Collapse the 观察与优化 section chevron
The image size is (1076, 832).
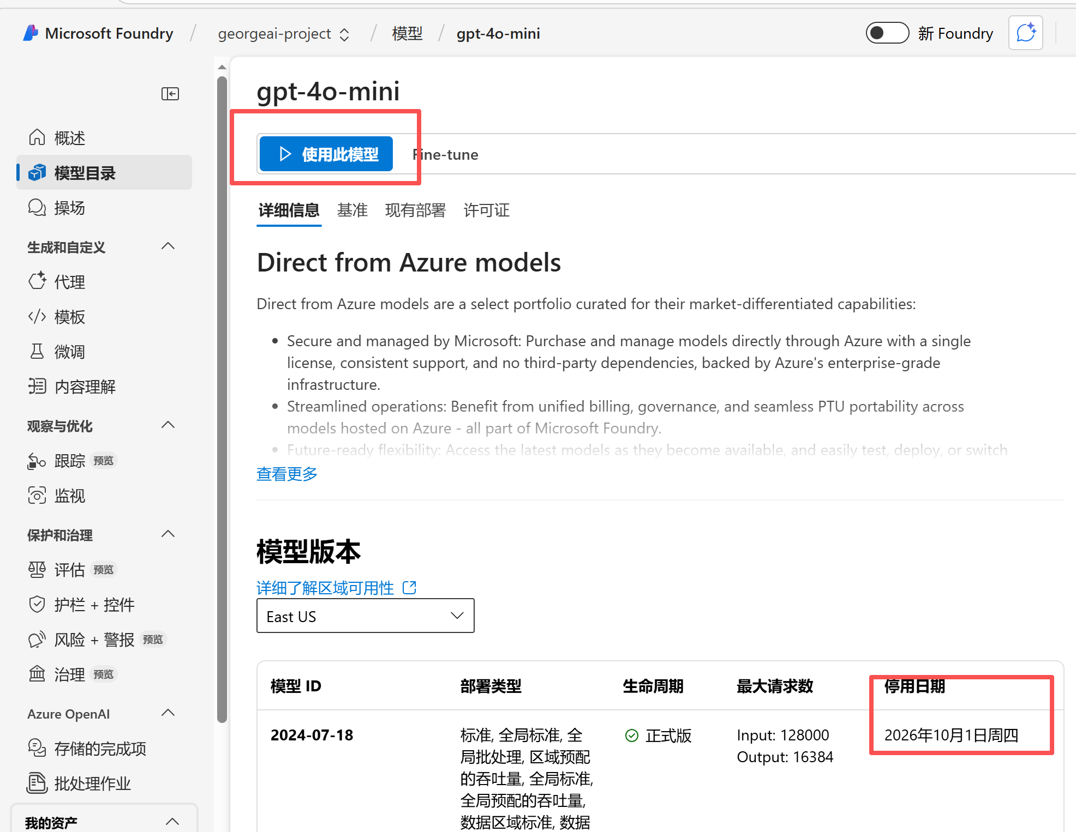coord(168,425)
